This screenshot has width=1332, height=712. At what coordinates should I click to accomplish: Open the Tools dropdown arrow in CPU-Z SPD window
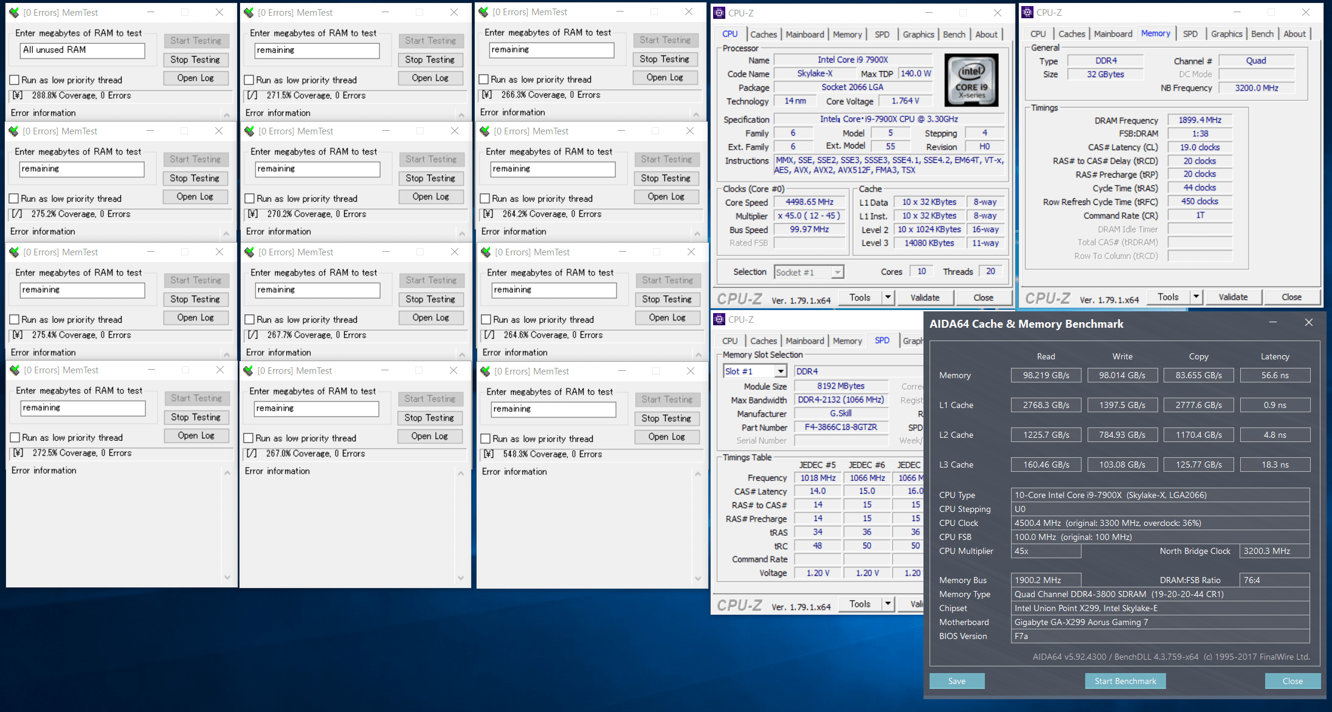coord(888,604)
